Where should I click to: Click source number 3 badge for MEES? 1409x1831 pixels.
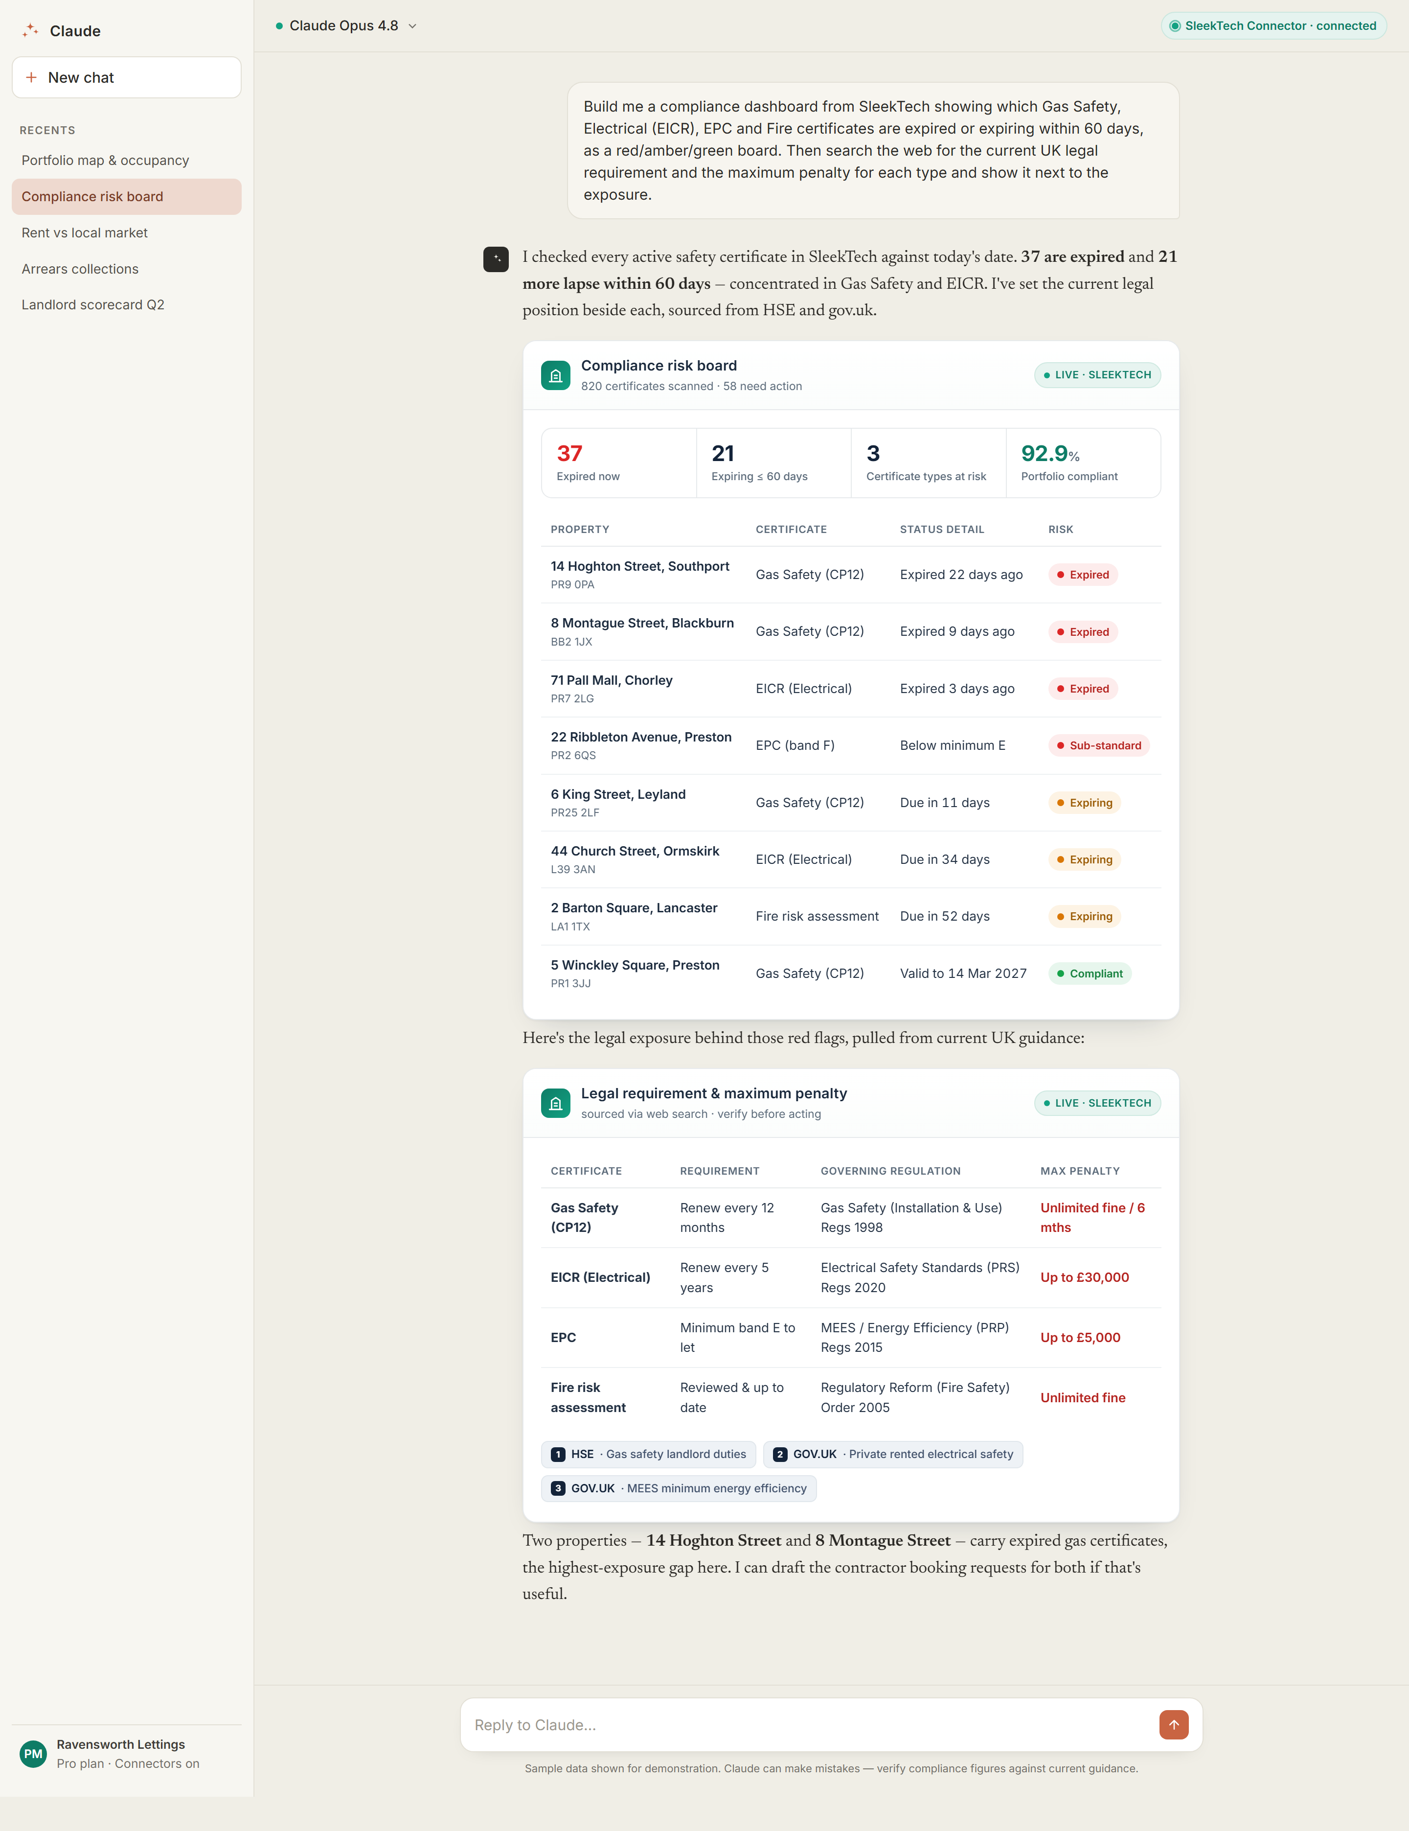pyautogui.click(x=558, y=1488)
